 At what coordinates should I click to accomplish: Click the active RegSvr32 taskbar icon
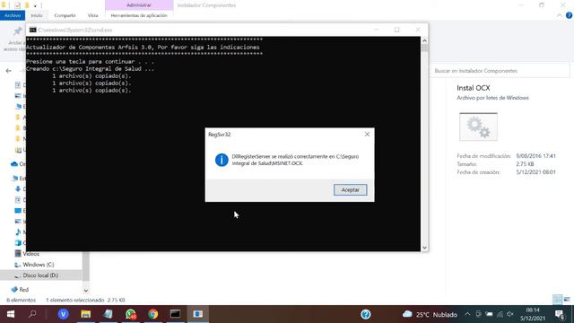tap(197, 314)
